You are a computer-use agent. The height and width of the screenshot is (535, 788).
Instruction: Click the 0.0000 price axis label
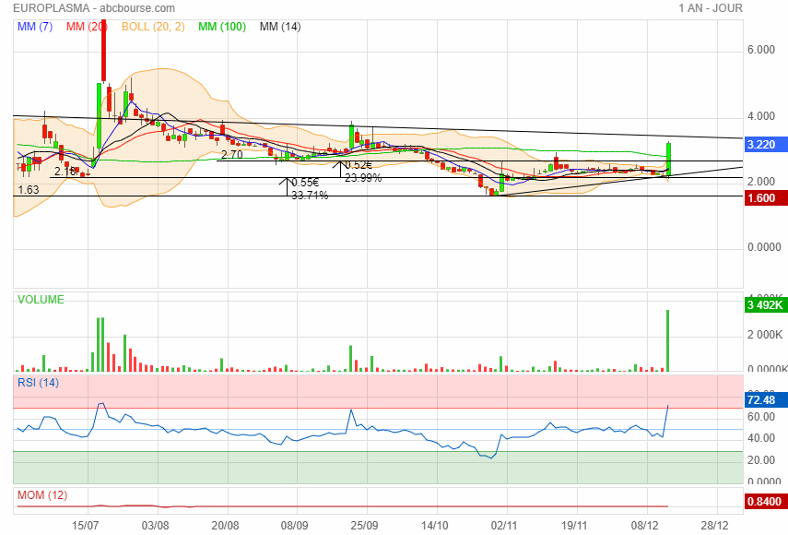tap(764, 247)
